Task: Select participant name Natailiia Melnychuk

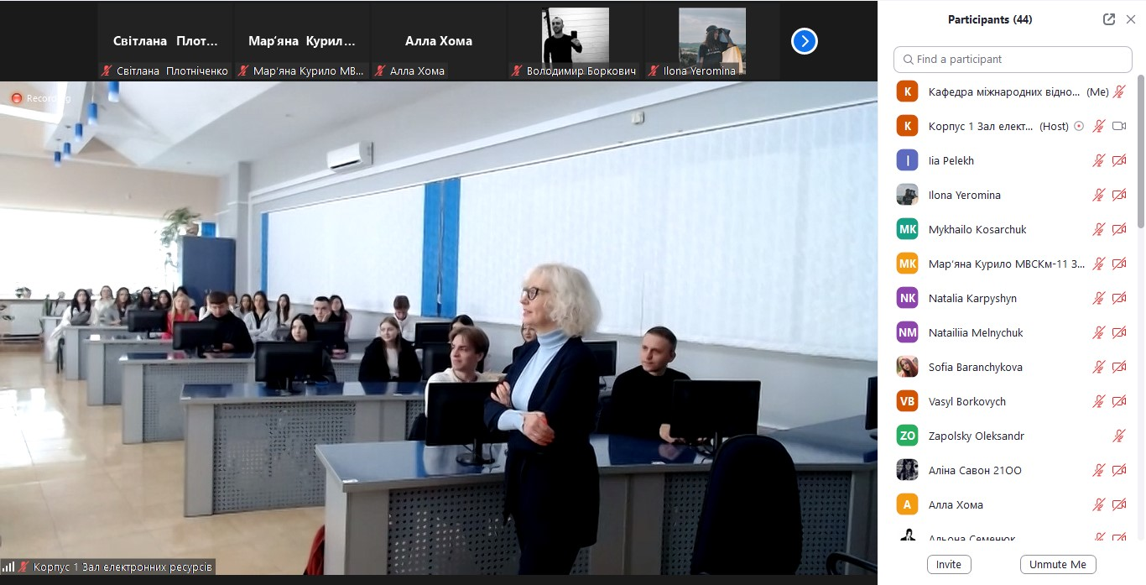Action: pyautogui.click(x=976, y=332)
